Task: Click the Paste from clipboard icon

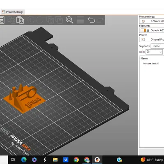Action: 20,20
